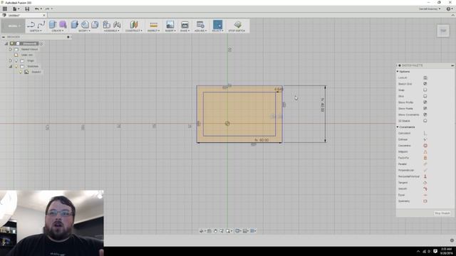Screen dimensions: 456x256
Task: Click the Look At navigation bar icon
Action: pyautogui.click(x=209, y=231)
